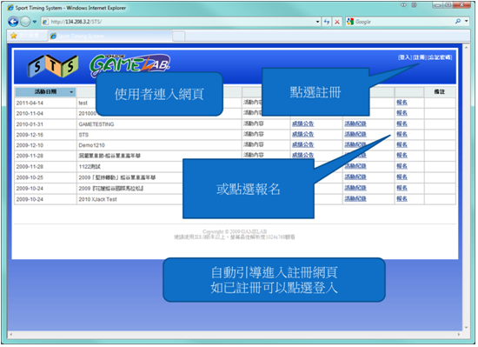478x347 pixels.
Task: Click the vertical scrollbar down arrow
Action: coord(466,328)
